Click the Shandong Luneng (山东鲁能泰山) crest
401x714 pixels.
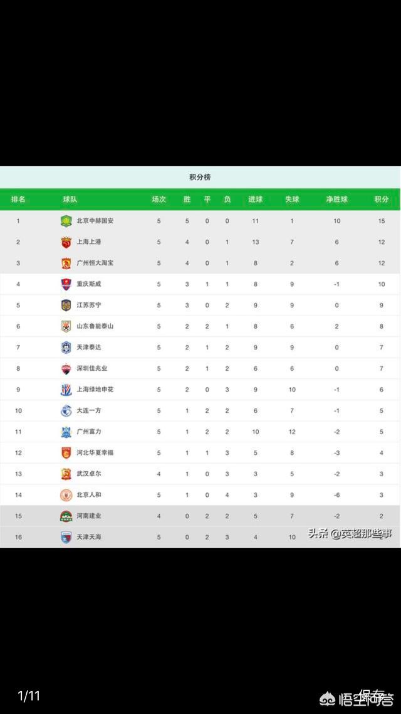coord(66,326)
